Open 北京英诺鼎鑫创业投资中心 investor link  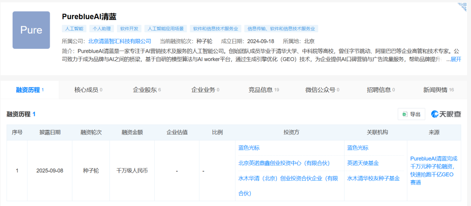tap(284, 163)
